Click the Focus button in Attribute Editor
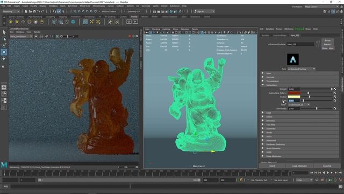The width and height of the screenshot is (344, 194). click(x=328, y=40)
